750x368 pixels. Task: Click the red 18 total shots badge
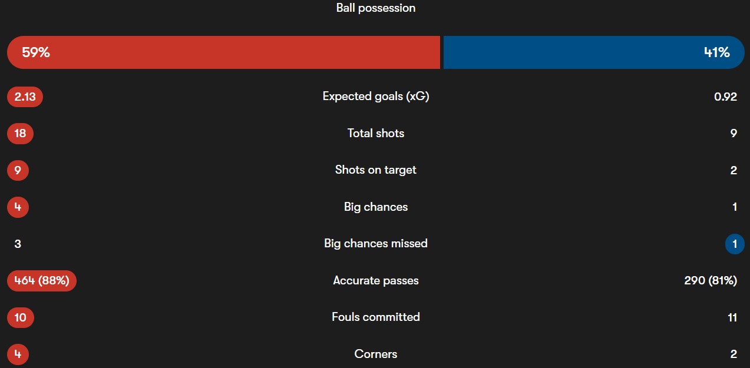(x=20, y=133)
